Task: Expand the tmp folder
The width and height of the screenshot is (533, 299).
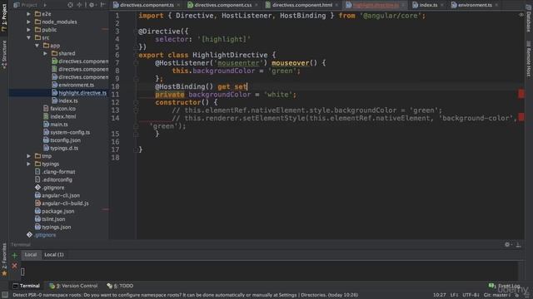Action: [29, 156]
